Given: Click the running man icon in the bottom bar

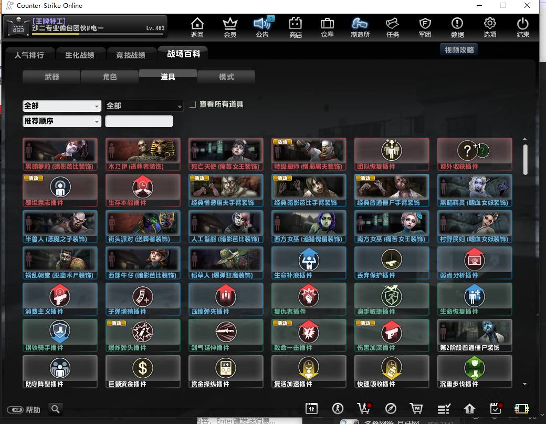Looking at the screenshot, I should (338, 408).
